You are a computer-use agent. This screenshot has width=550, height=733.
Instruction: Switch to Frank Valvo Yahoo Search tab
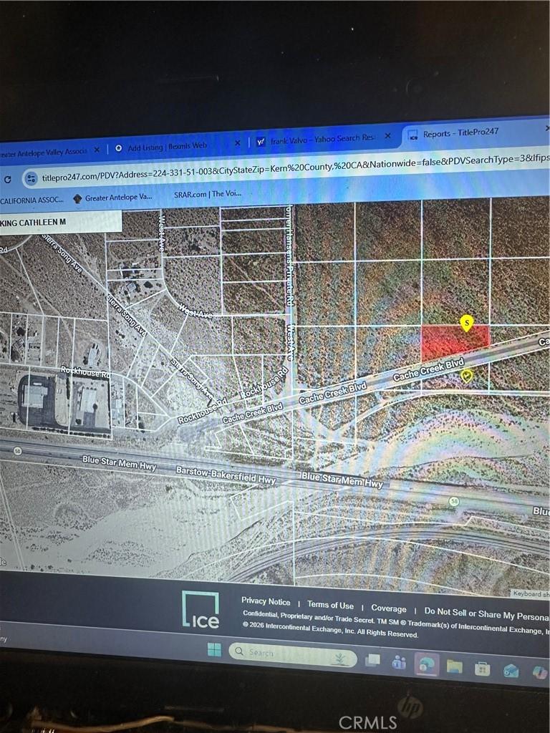point(322,140)
